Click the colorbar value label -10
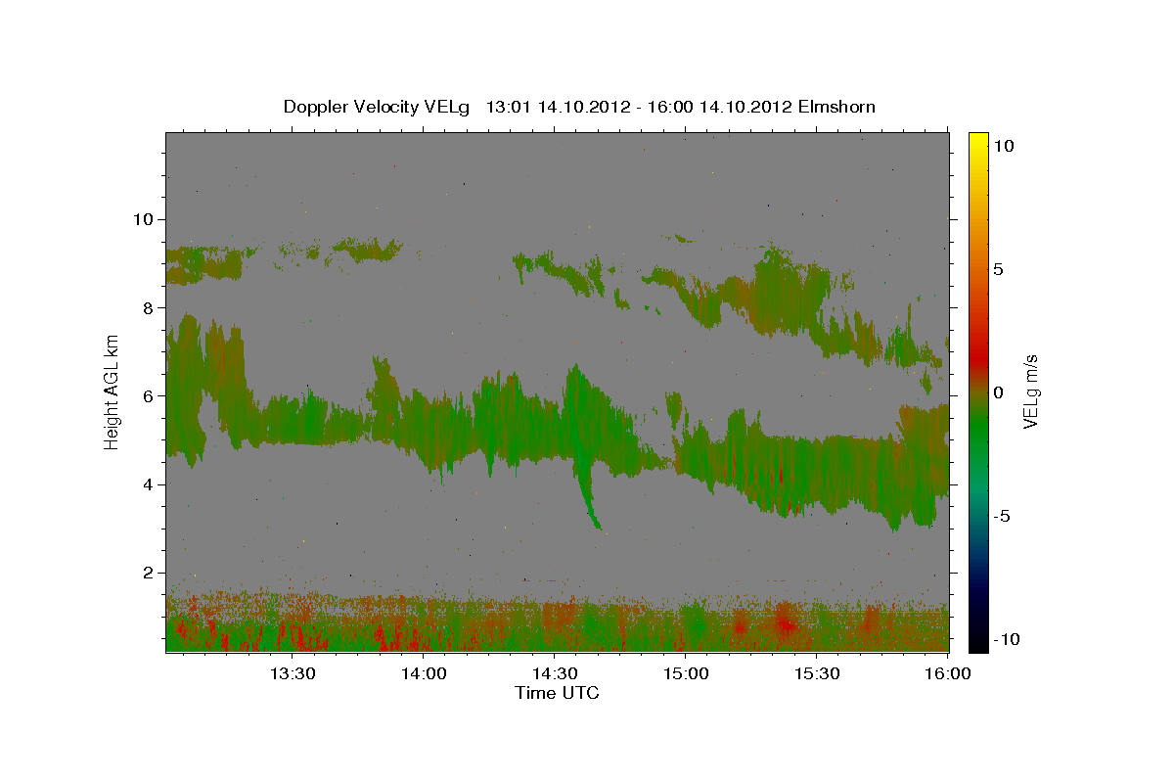The width and height of the screenshot is (1174, 783). (1005, 639)
